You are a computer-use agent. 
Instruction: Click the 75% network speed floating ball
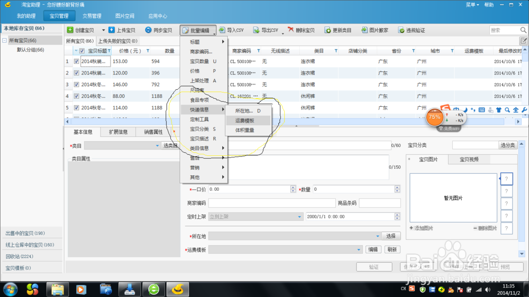[434, 117]
